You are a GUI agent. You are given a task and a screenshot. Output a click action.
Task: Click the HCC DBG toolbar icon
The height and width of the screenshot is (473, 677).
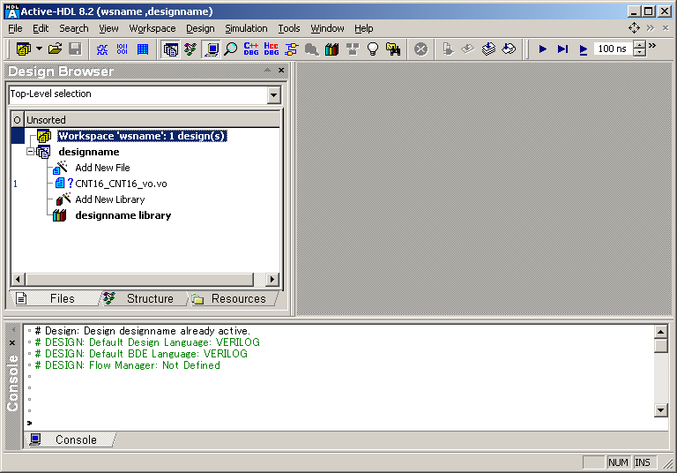click(272, 49)
